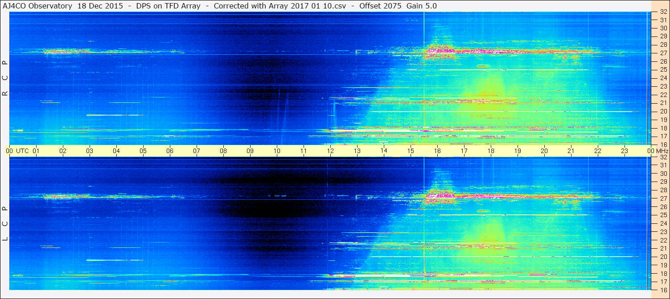Click the Gain 5.0 value in header
Image resolution: width=670 pixels, height=299 pixels.
point(422,6)
